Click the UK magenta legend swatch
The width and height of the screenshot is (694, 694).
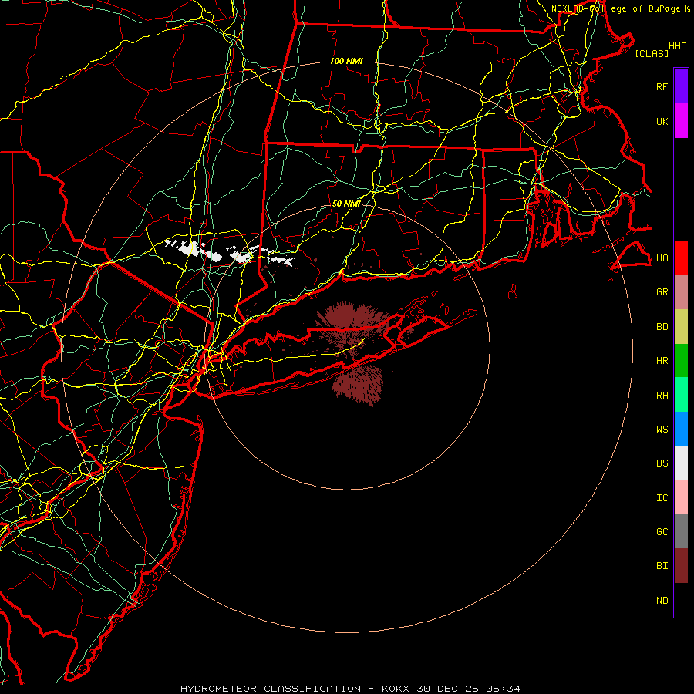click(681, 121)
